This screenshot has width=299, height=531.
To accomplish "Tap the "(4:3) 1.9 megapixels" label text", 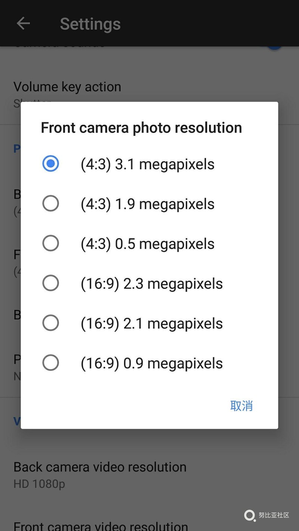I will (x=147, y=204).
